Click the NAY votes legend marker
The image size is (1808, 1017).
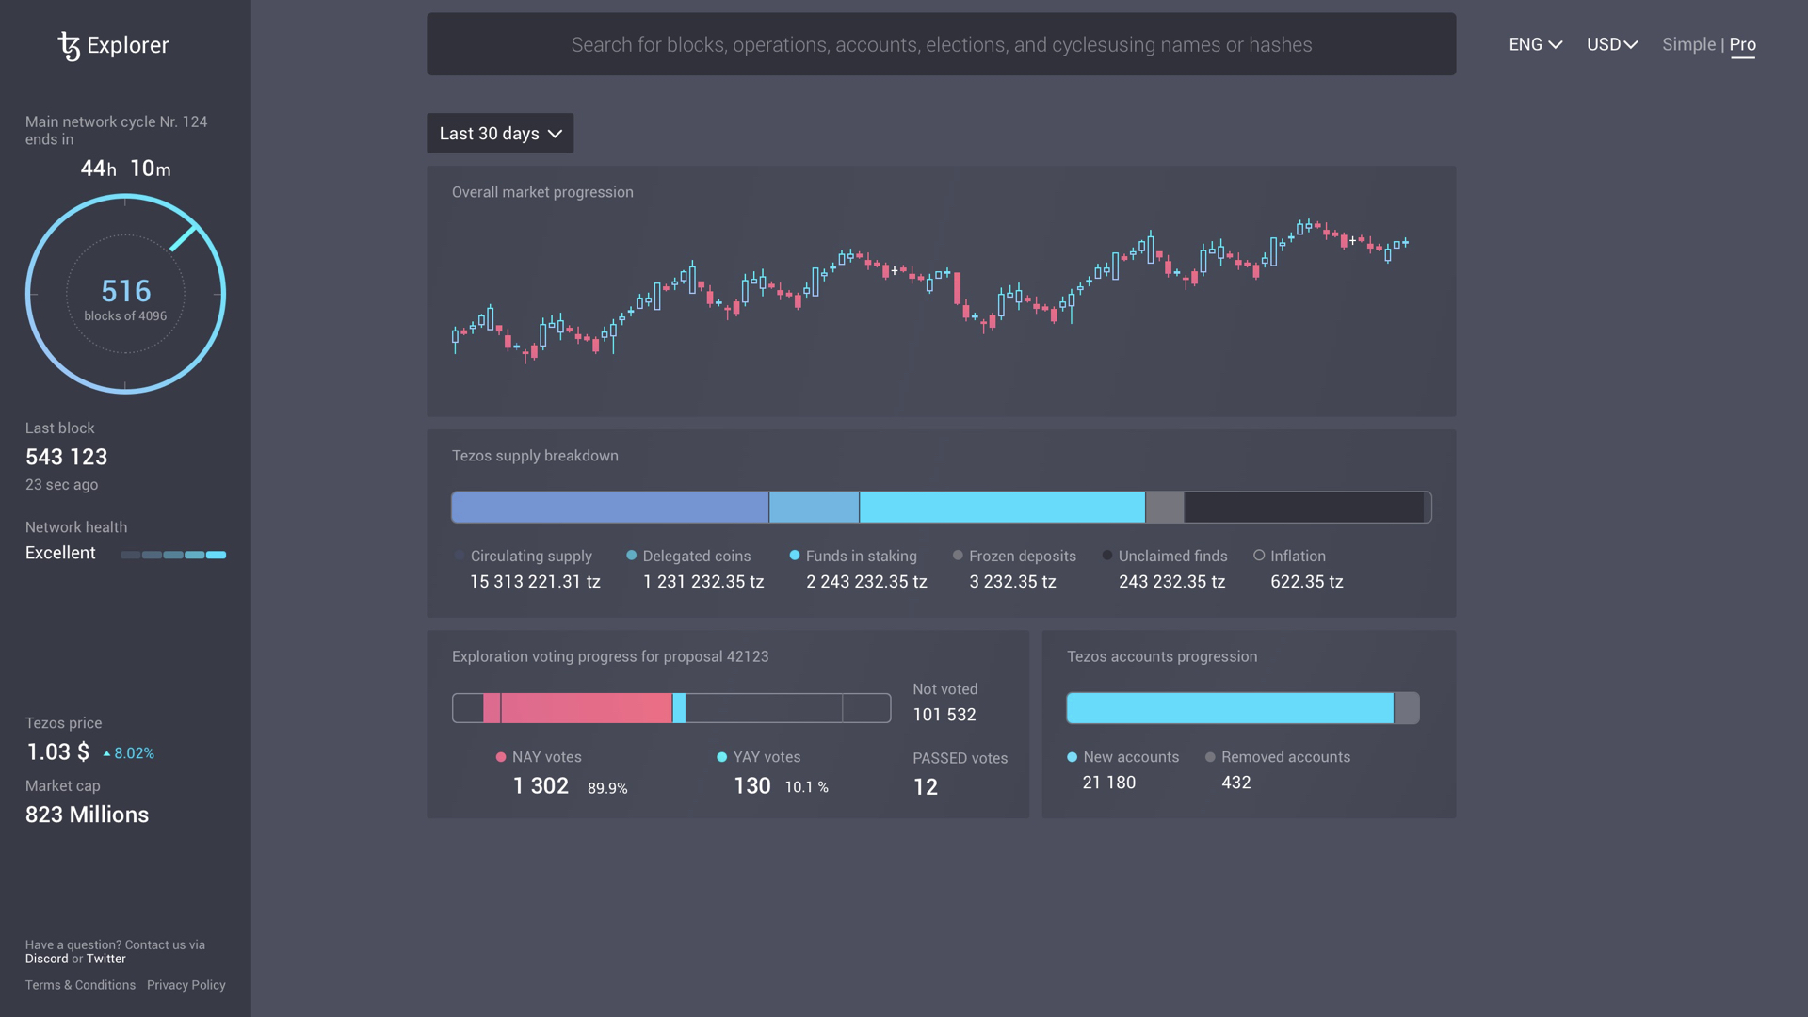pos(500,757)
